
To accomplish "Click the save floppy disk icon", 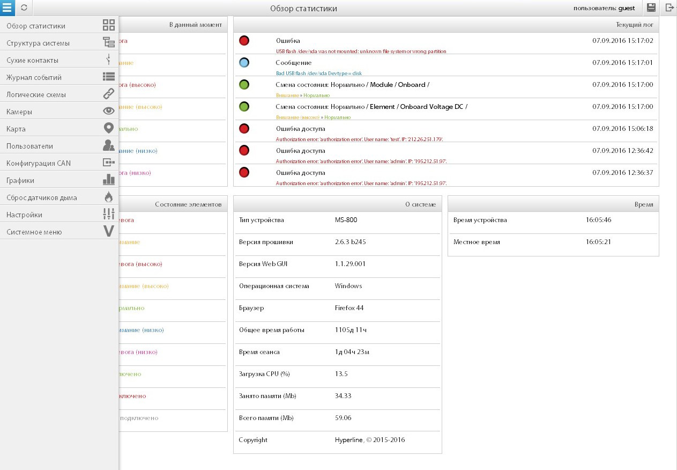I will pos(651,8).
